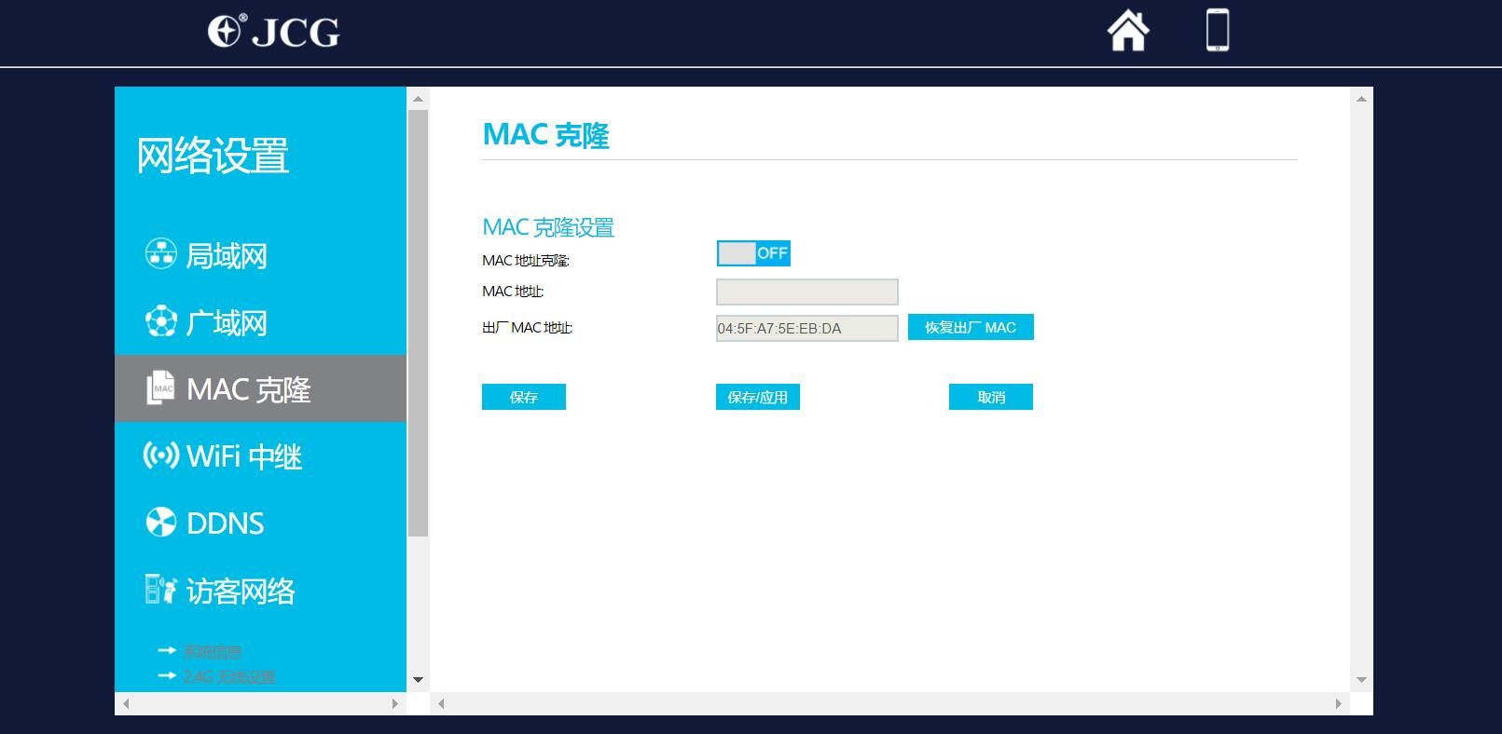
Task: Click the 网络设置 sidebar title
Action: pos(213,156)
